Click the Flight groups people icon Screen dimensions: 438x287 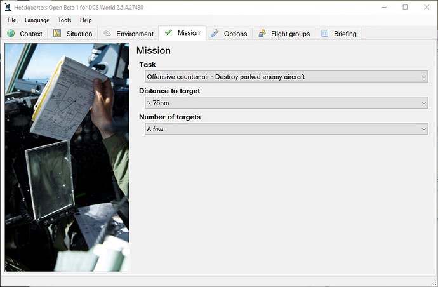click(x=262, y=34)
